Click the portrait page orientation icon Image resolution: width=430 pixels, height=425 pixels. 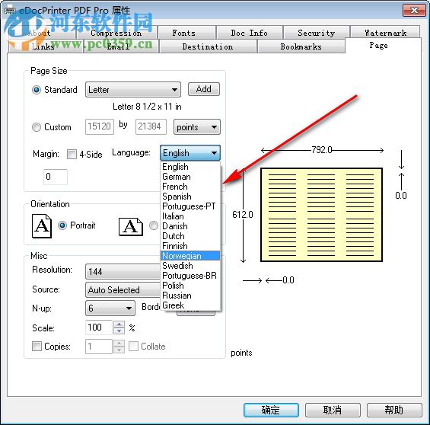click(x=42, y=226)
